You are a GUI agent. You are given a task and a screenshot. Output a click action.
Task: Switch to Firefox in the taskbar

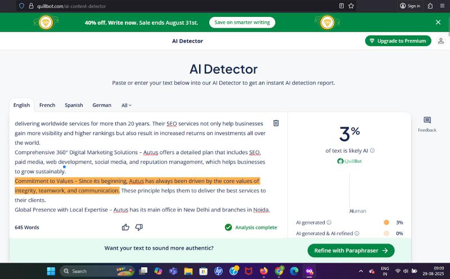[263, 271]
